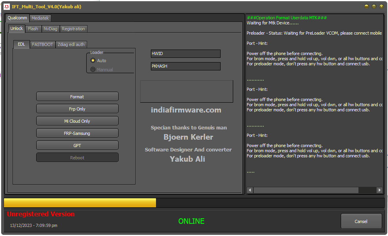Viewport: 388px width, 236px height.
Task: Select the Auto loader radio button
Action: [93, 61]
